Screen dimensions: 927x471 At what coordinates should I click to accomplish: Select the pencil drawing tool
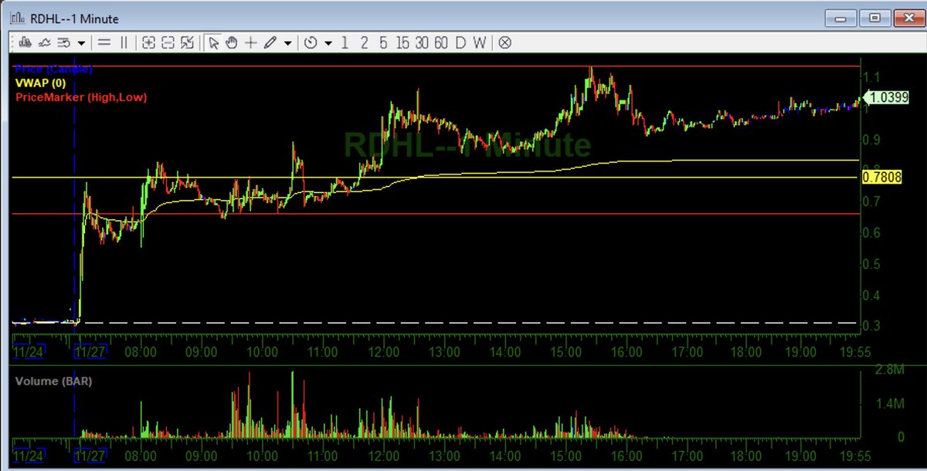270,42
